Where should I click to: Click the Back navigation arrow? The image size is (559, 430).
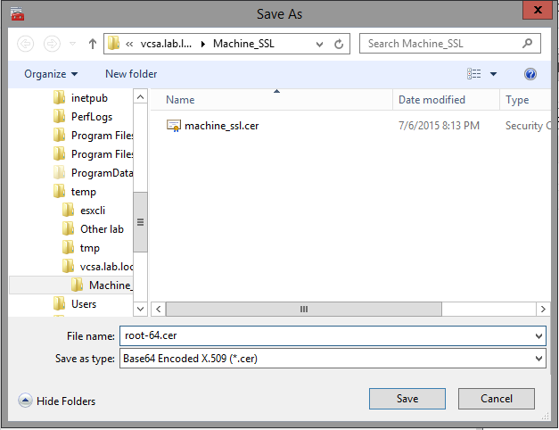tap(25, 44)
